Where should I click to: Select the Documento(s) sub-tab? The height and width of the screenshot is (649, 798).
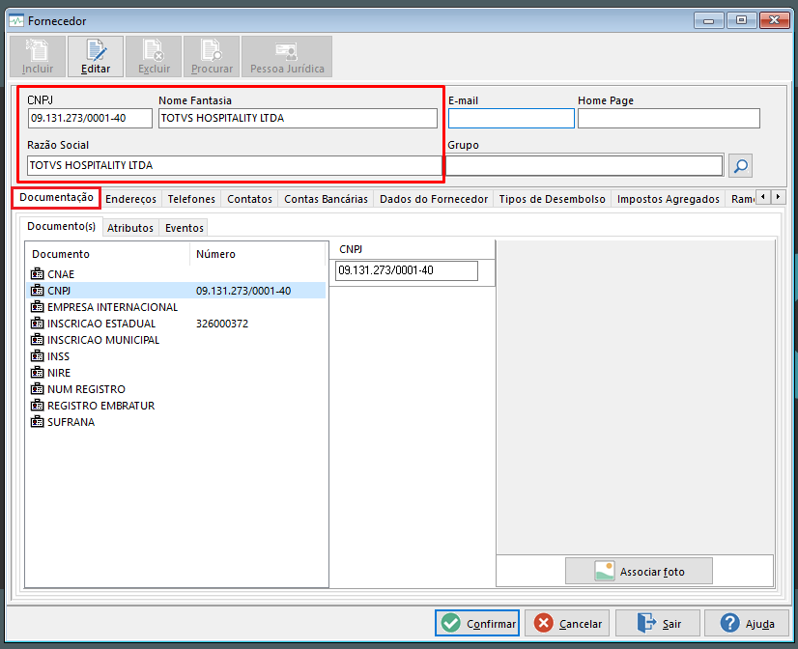pyautogui.click(x=61, y=226)
